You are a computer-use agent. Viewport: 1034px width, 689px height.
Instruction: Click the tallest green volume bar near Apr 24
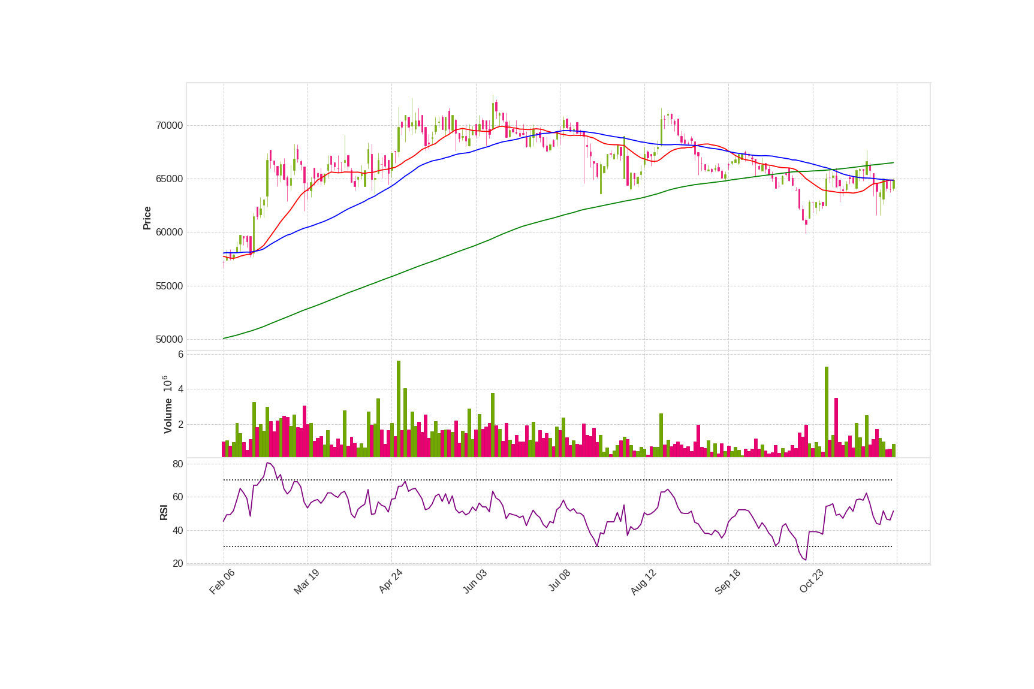pyautogui.click(x=399, y=409)
